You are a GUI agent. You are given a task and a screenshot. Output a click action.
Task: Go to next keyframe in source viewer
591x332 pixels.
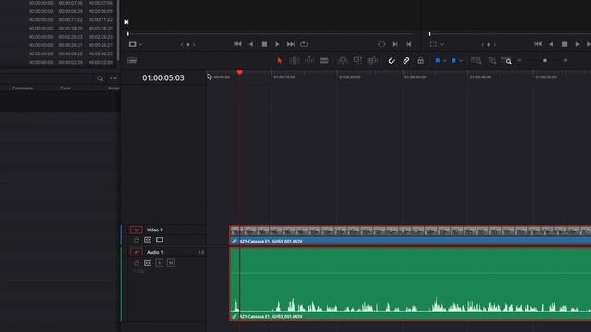pyautogui.click(x=194, y=45)
